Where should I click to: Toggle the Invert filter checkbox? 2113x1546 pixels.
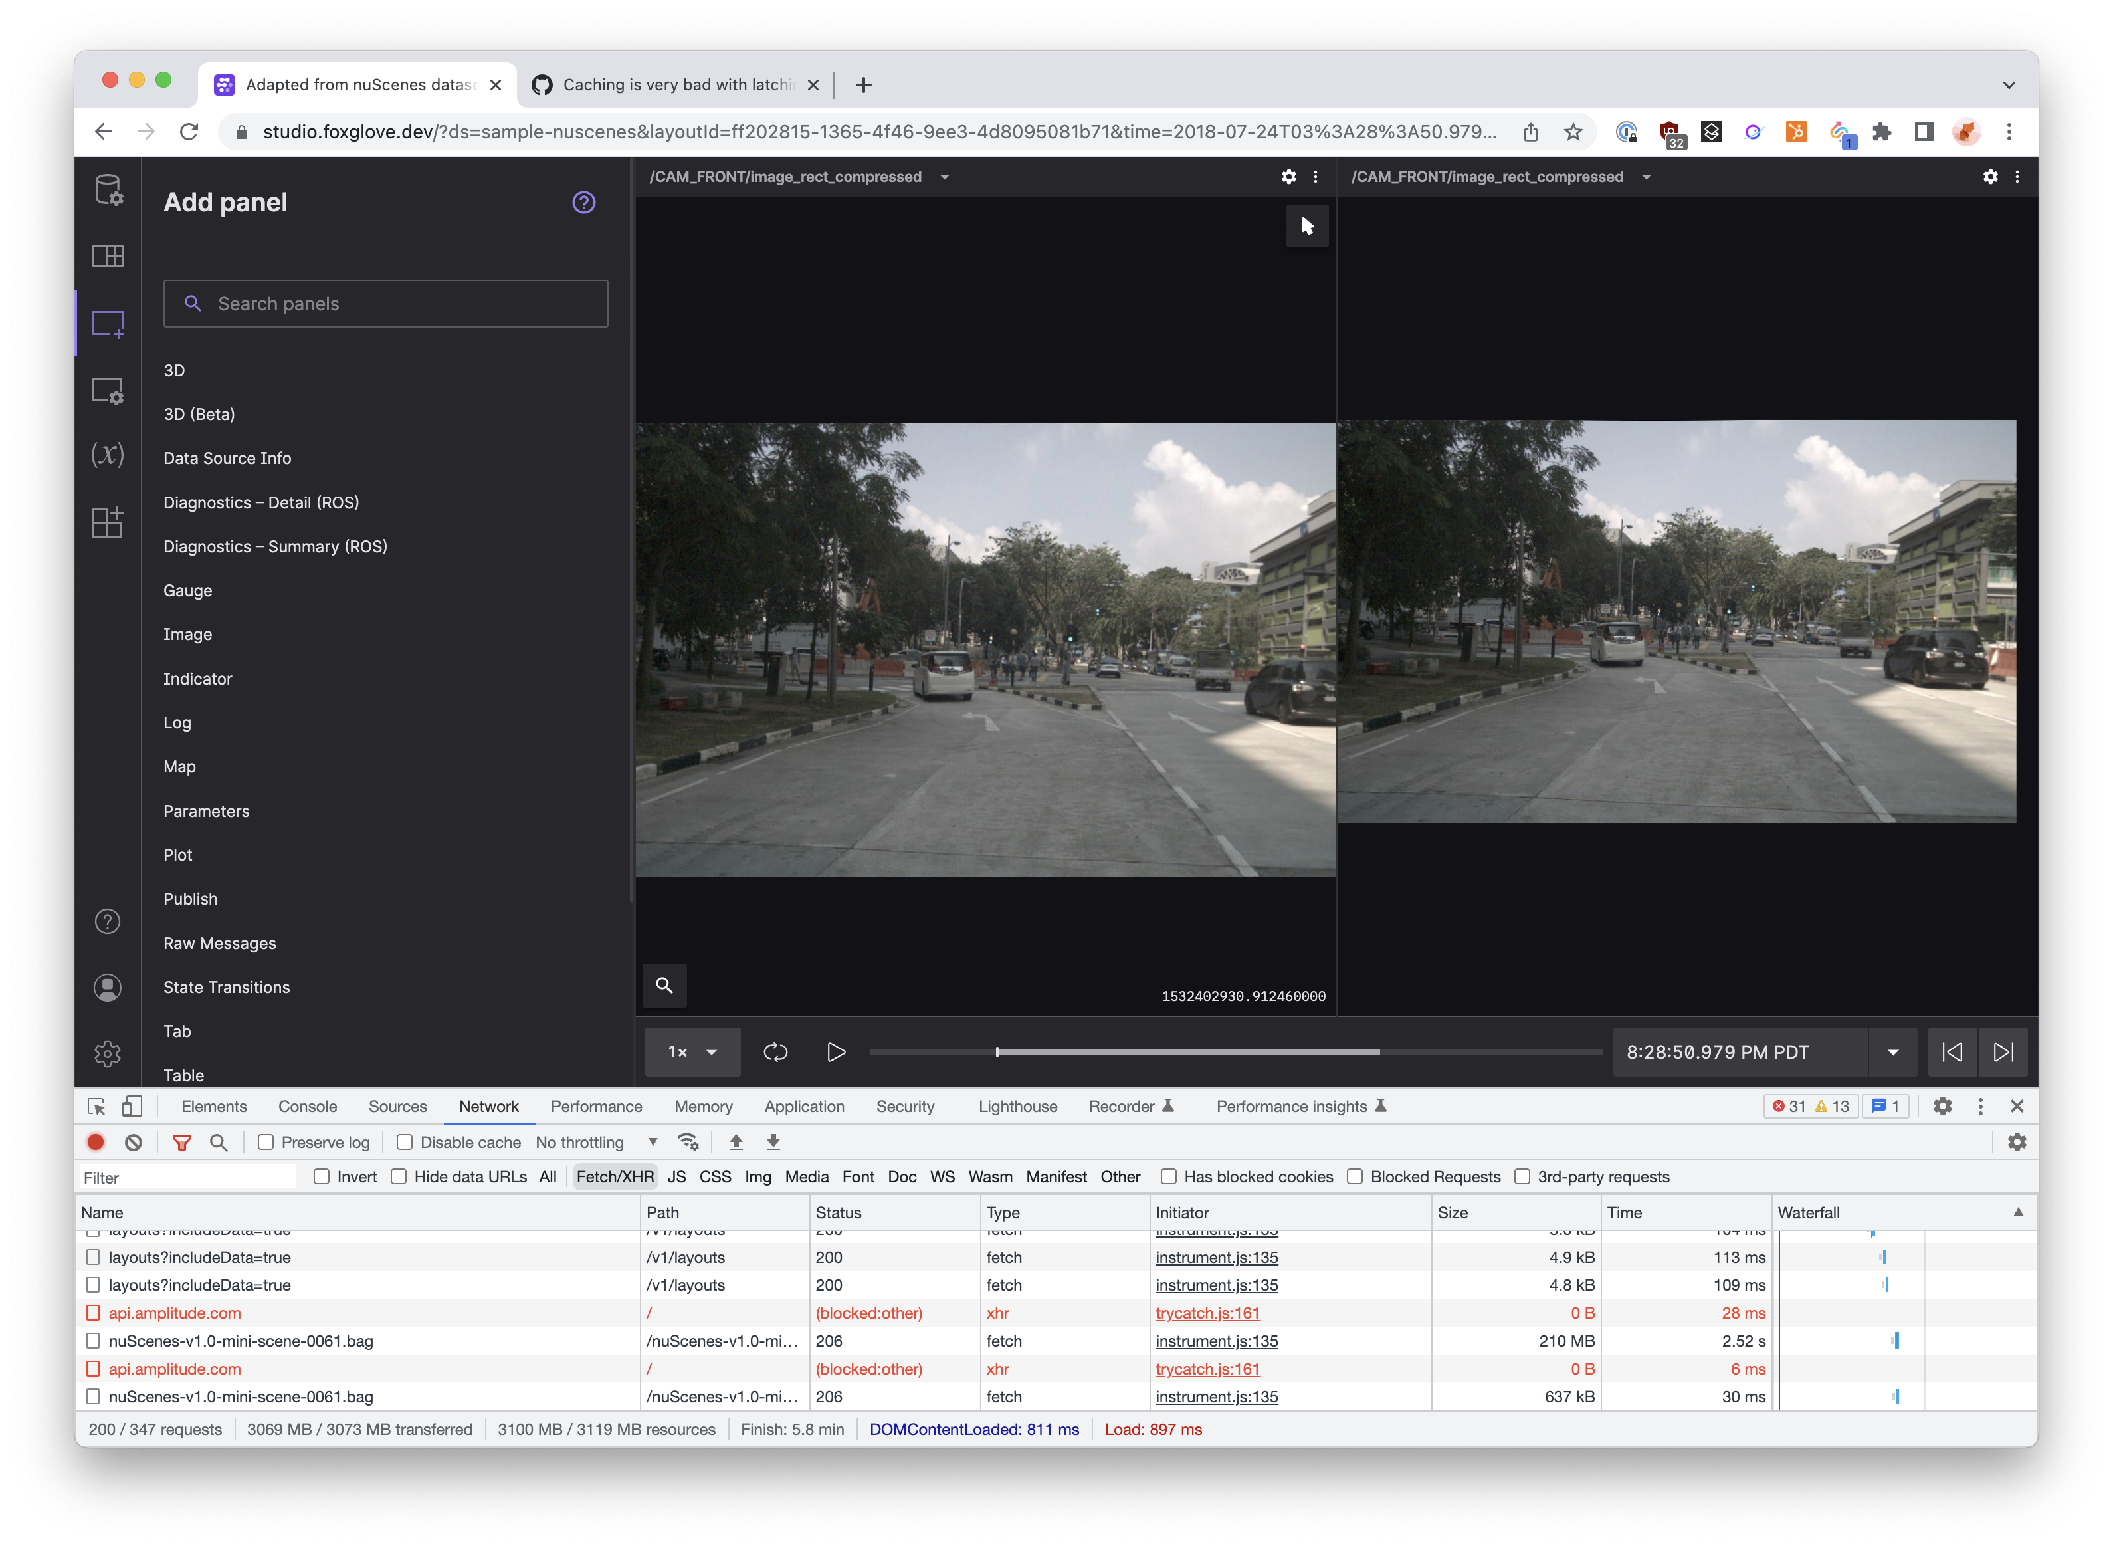click(322, 1176)
